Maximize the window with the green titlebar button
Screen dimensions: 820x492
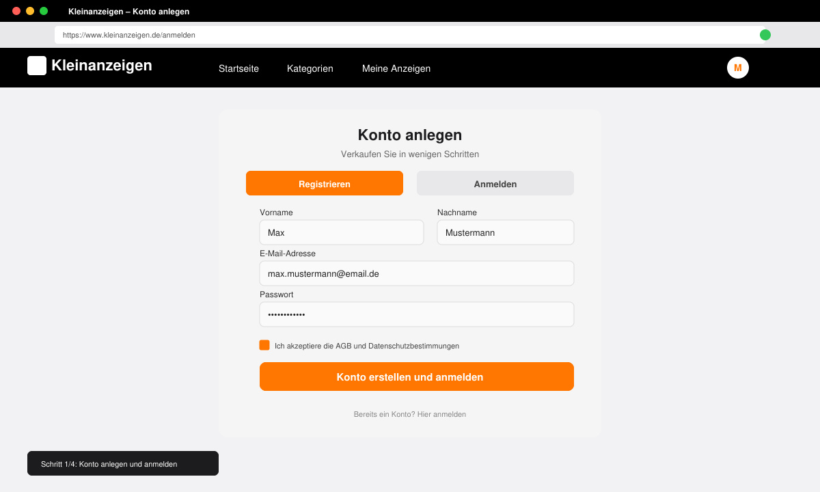[44, 11]
